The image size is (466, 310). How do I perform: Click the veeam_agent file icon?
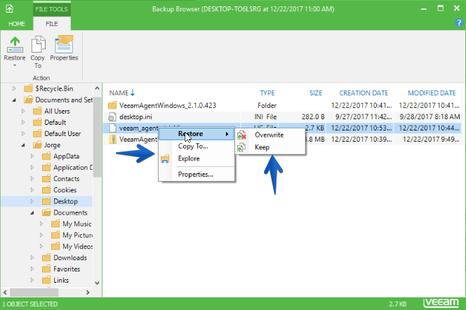[112, 128]
